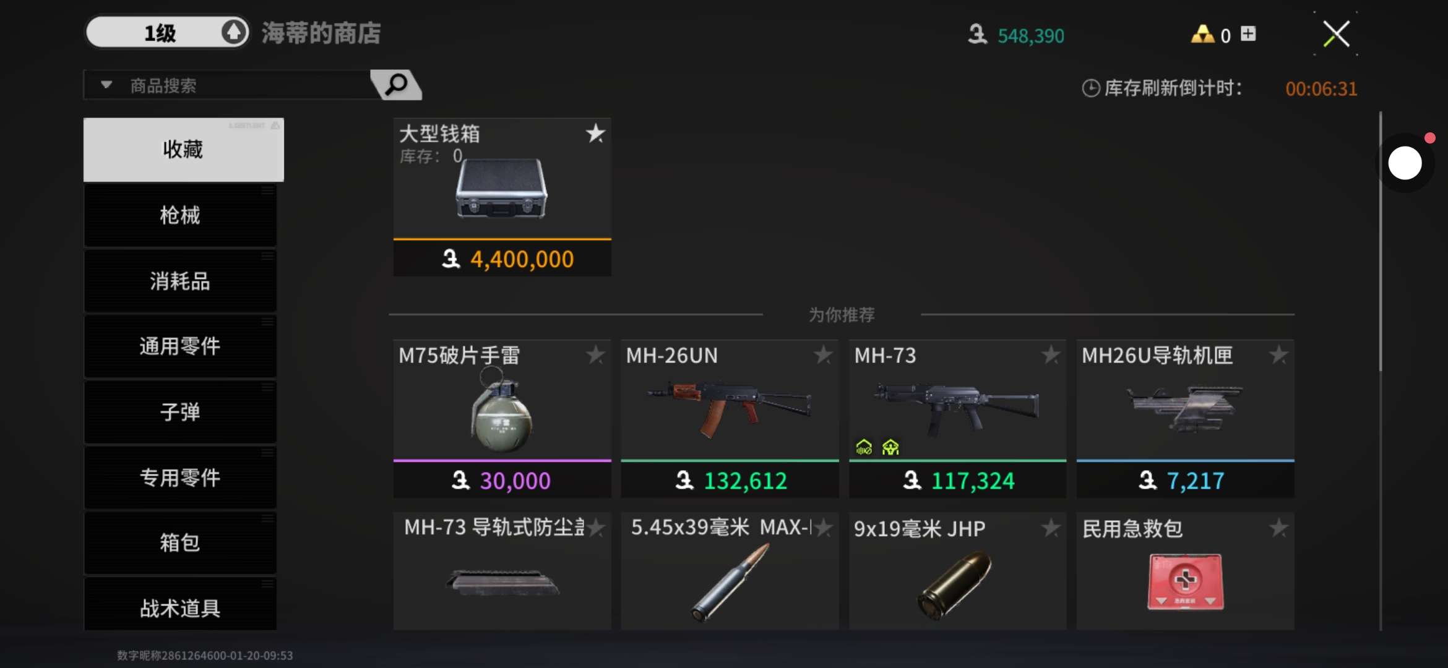Expand the search filter dropdown arrow

pyautogui.click(x=106, y=85)
